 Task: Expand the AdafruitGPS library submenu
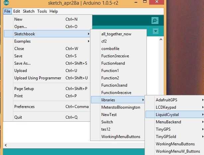click(x=175, y=100)
